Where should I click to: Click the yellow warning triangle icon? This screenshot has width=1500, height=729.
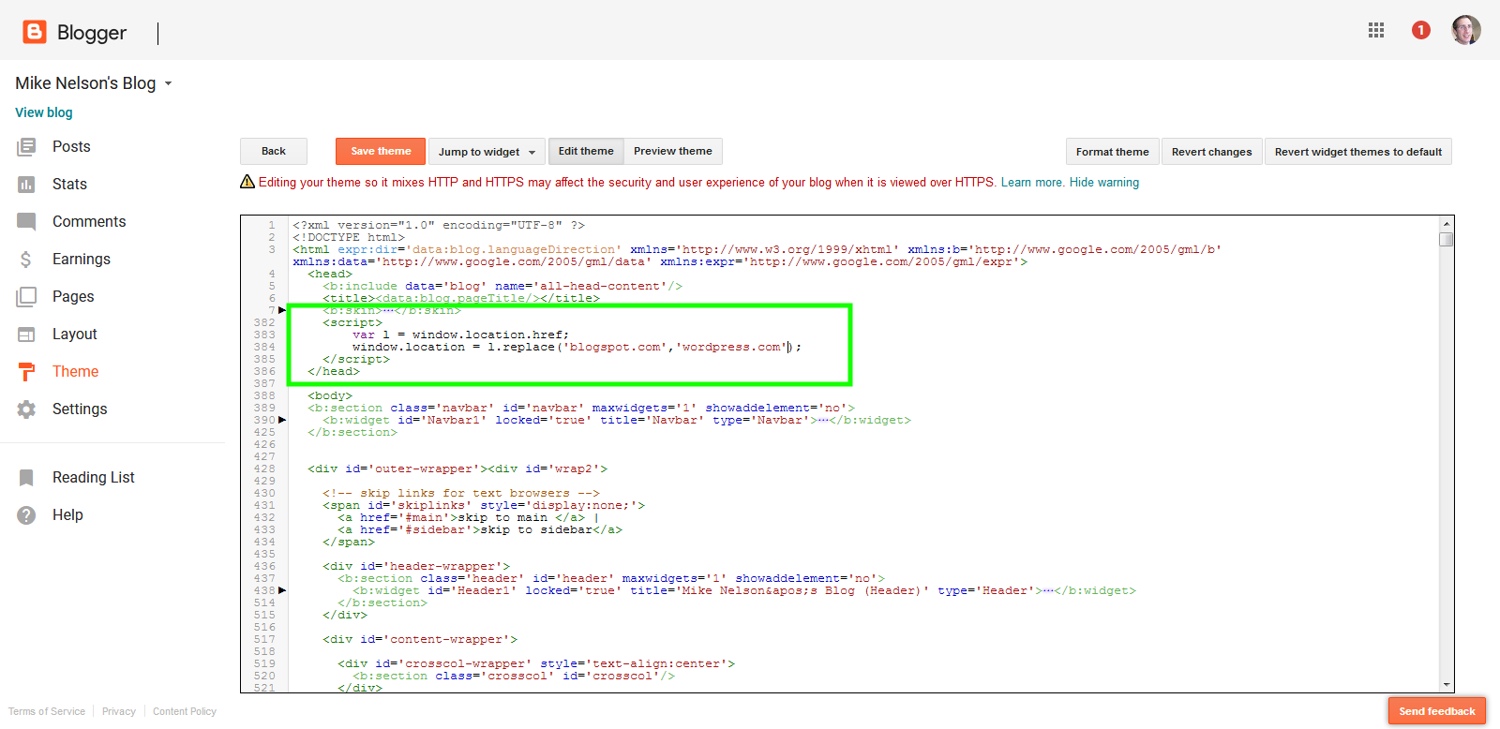[247, 182]
